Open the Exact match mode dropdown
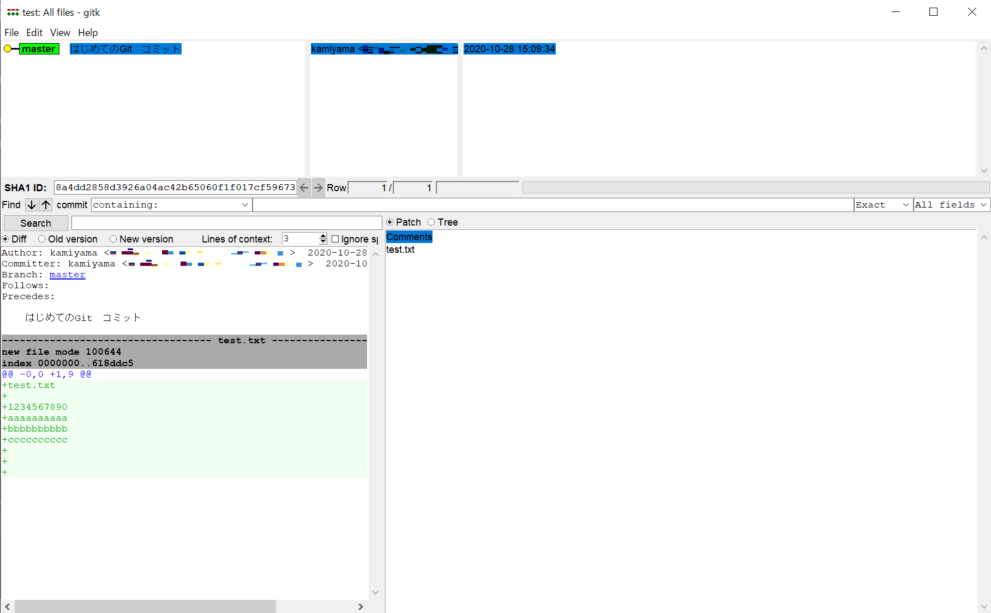The height and width of the screenshot is (613, 991). [903, 205]
